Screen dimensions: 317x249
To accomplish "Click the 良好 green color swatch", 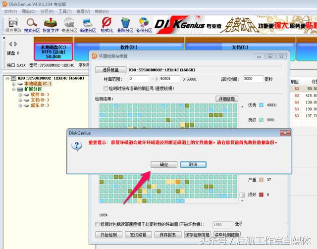I will (x=262, y=120).
